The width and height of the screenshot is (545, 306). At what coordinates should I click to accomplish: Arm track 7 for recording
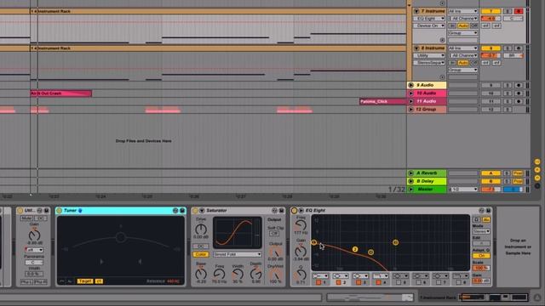tap(519, 11)
